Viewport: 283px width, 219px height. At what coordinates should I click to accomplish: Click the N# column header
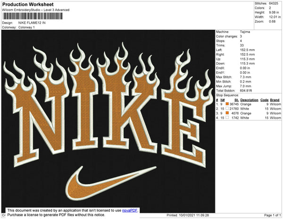[x=223, y=100]
